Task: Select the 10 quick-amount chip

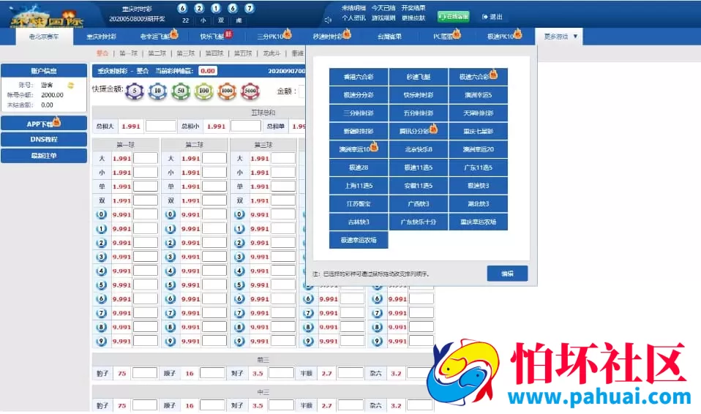Action: pos(157,91)
